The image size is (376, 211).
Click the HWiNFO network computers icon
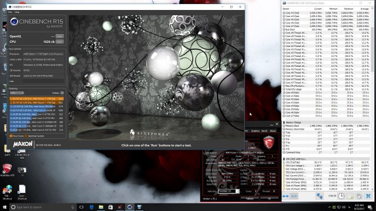(x=320, y=196)
